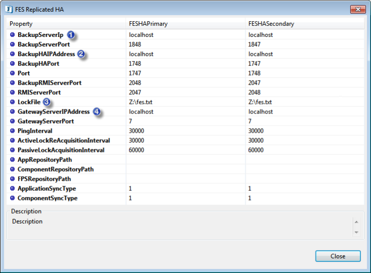Click the description scrollbar down arrow
This screenshot has width=371, height=273.
[x=356, y=233]
